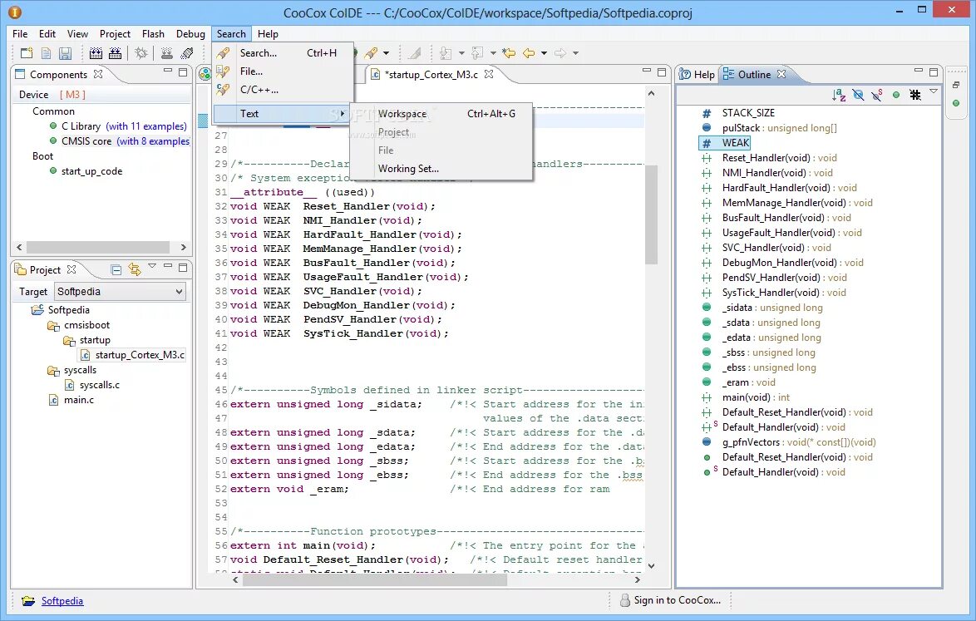This screenshot has width=976, height=621.
Task: Toggle C Library component checkbox
Action: [53, 126]
